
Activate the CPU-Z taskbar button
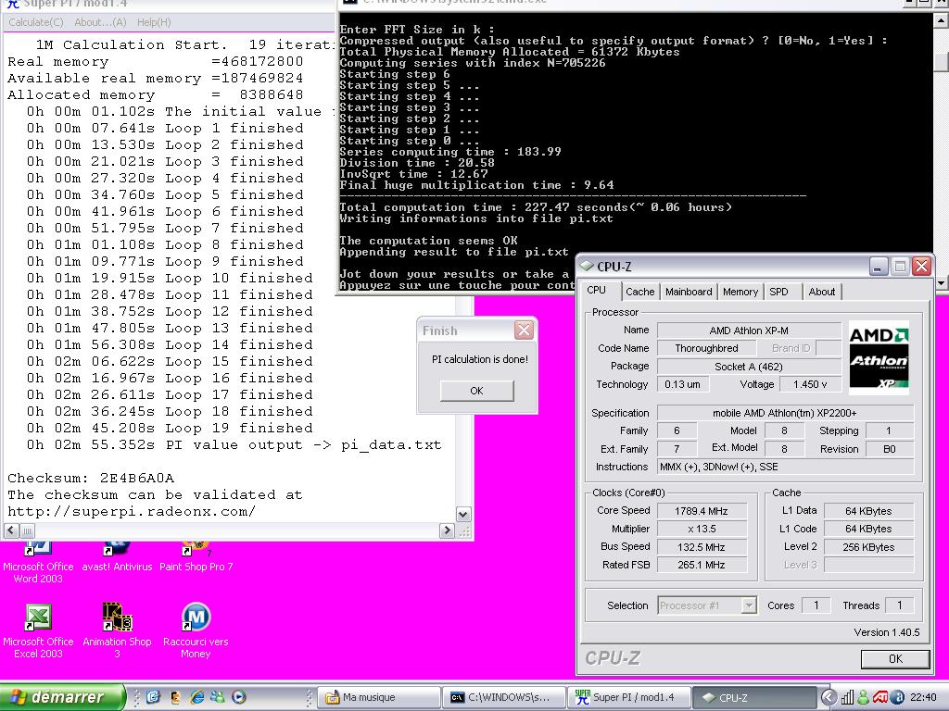(x=754, y=697)
